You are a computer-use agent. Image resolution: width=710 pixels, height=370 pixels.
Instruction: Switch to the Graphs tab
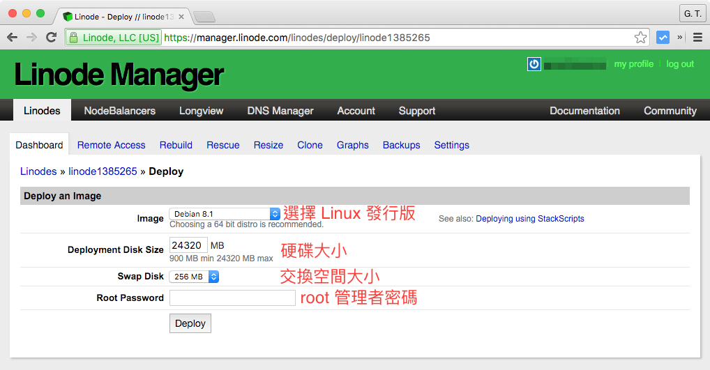point(353,145)
